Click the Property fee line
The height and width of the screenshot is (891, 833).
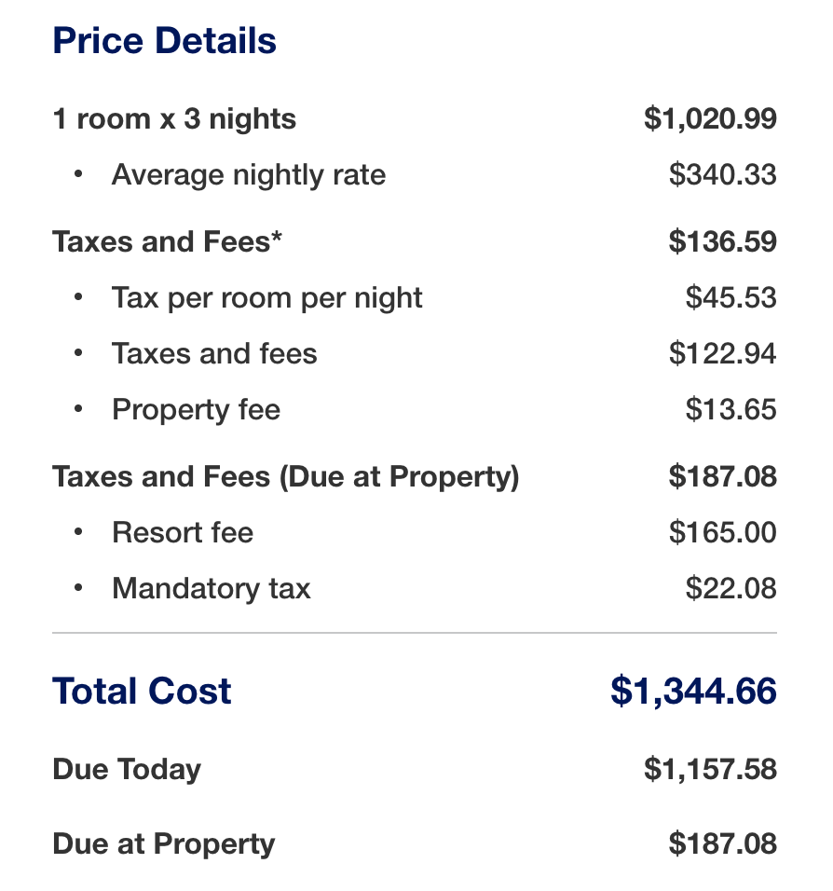click(196, 410)
